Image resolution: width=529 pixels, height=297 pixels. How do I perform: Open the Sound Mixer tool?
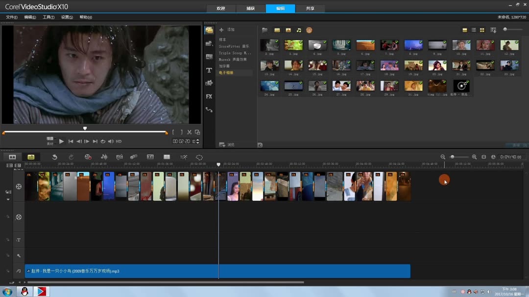click(x=104, y=157)
